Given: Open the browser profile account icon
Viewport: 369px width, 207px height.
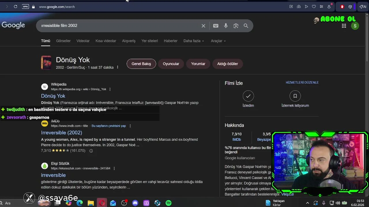Looking at the screenshot, I should coord(329,7).
